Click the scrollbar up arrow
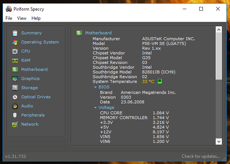Image resolution: width=230 pixels, height=164 pixels. click(219, 30)
